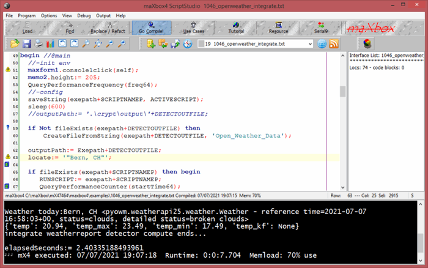Click 'Interface List: 1046_openweather' heading

386,55
